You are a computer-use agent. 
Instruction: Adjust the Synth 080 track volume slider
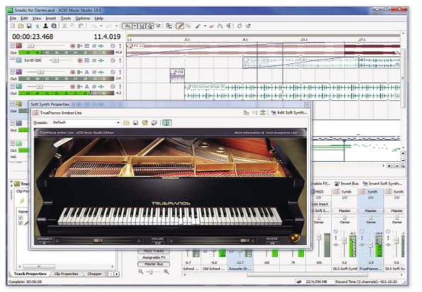[55, 60]
